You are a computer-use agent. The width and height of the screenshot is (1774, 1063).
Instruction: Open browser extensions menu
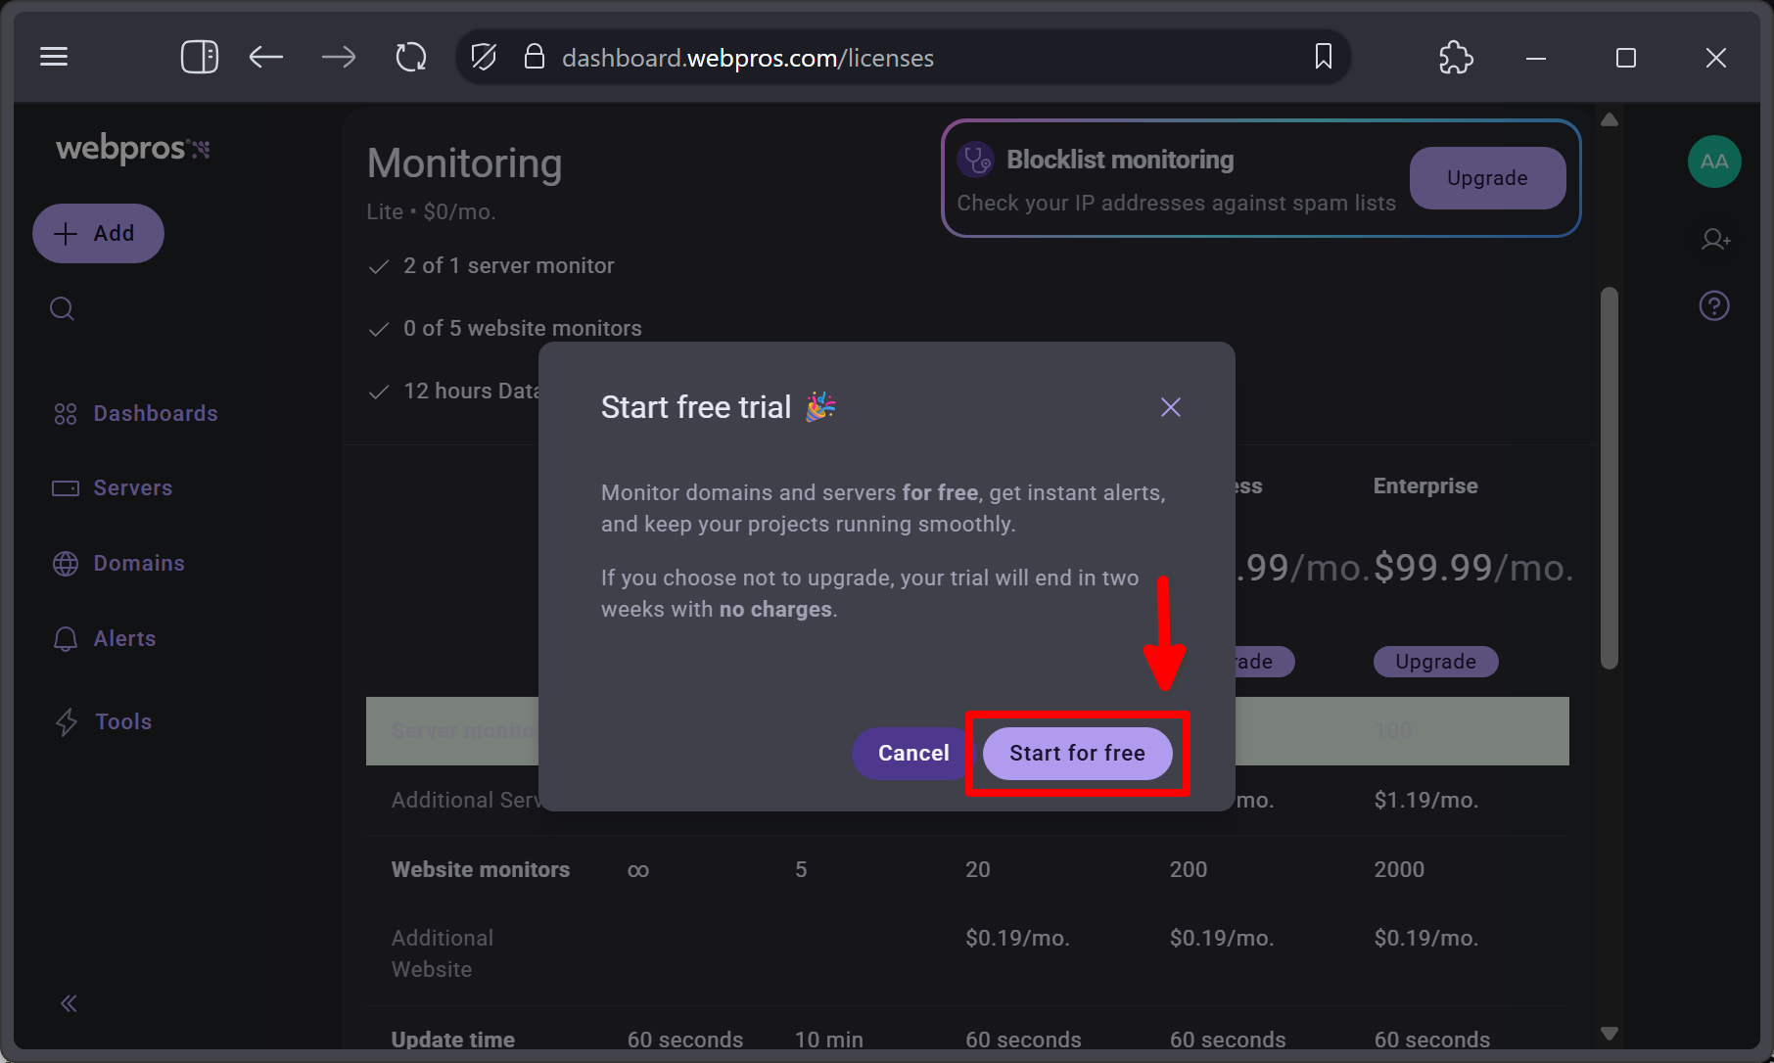[x=1456, y=57]
